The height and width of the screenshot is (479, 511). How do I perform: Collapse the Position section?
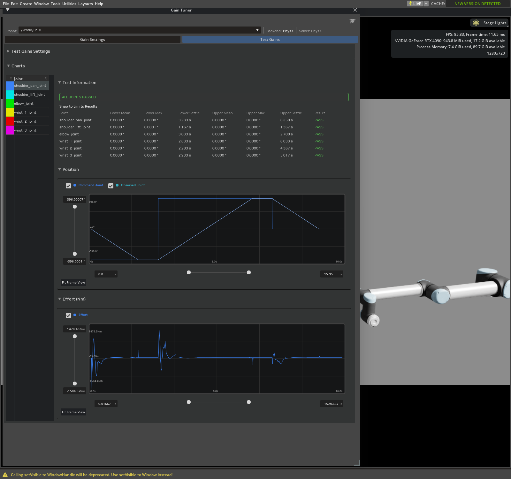click(59, 169)
